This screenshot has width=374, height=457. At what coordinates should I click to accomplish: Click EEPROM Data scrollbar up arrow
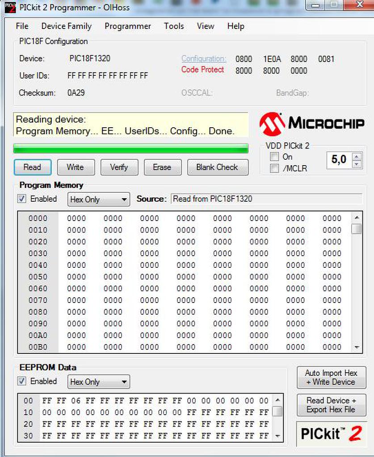[x=277, y=400]
